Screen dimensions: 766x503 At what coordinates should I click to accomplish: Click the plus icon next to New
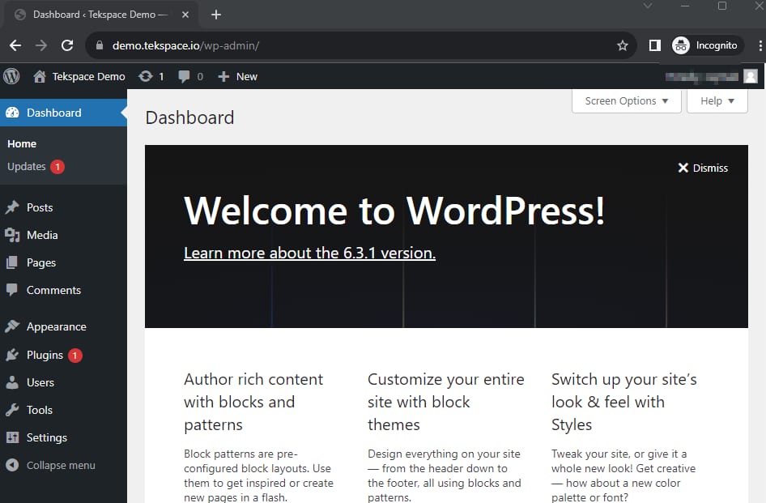pos(223,76)
